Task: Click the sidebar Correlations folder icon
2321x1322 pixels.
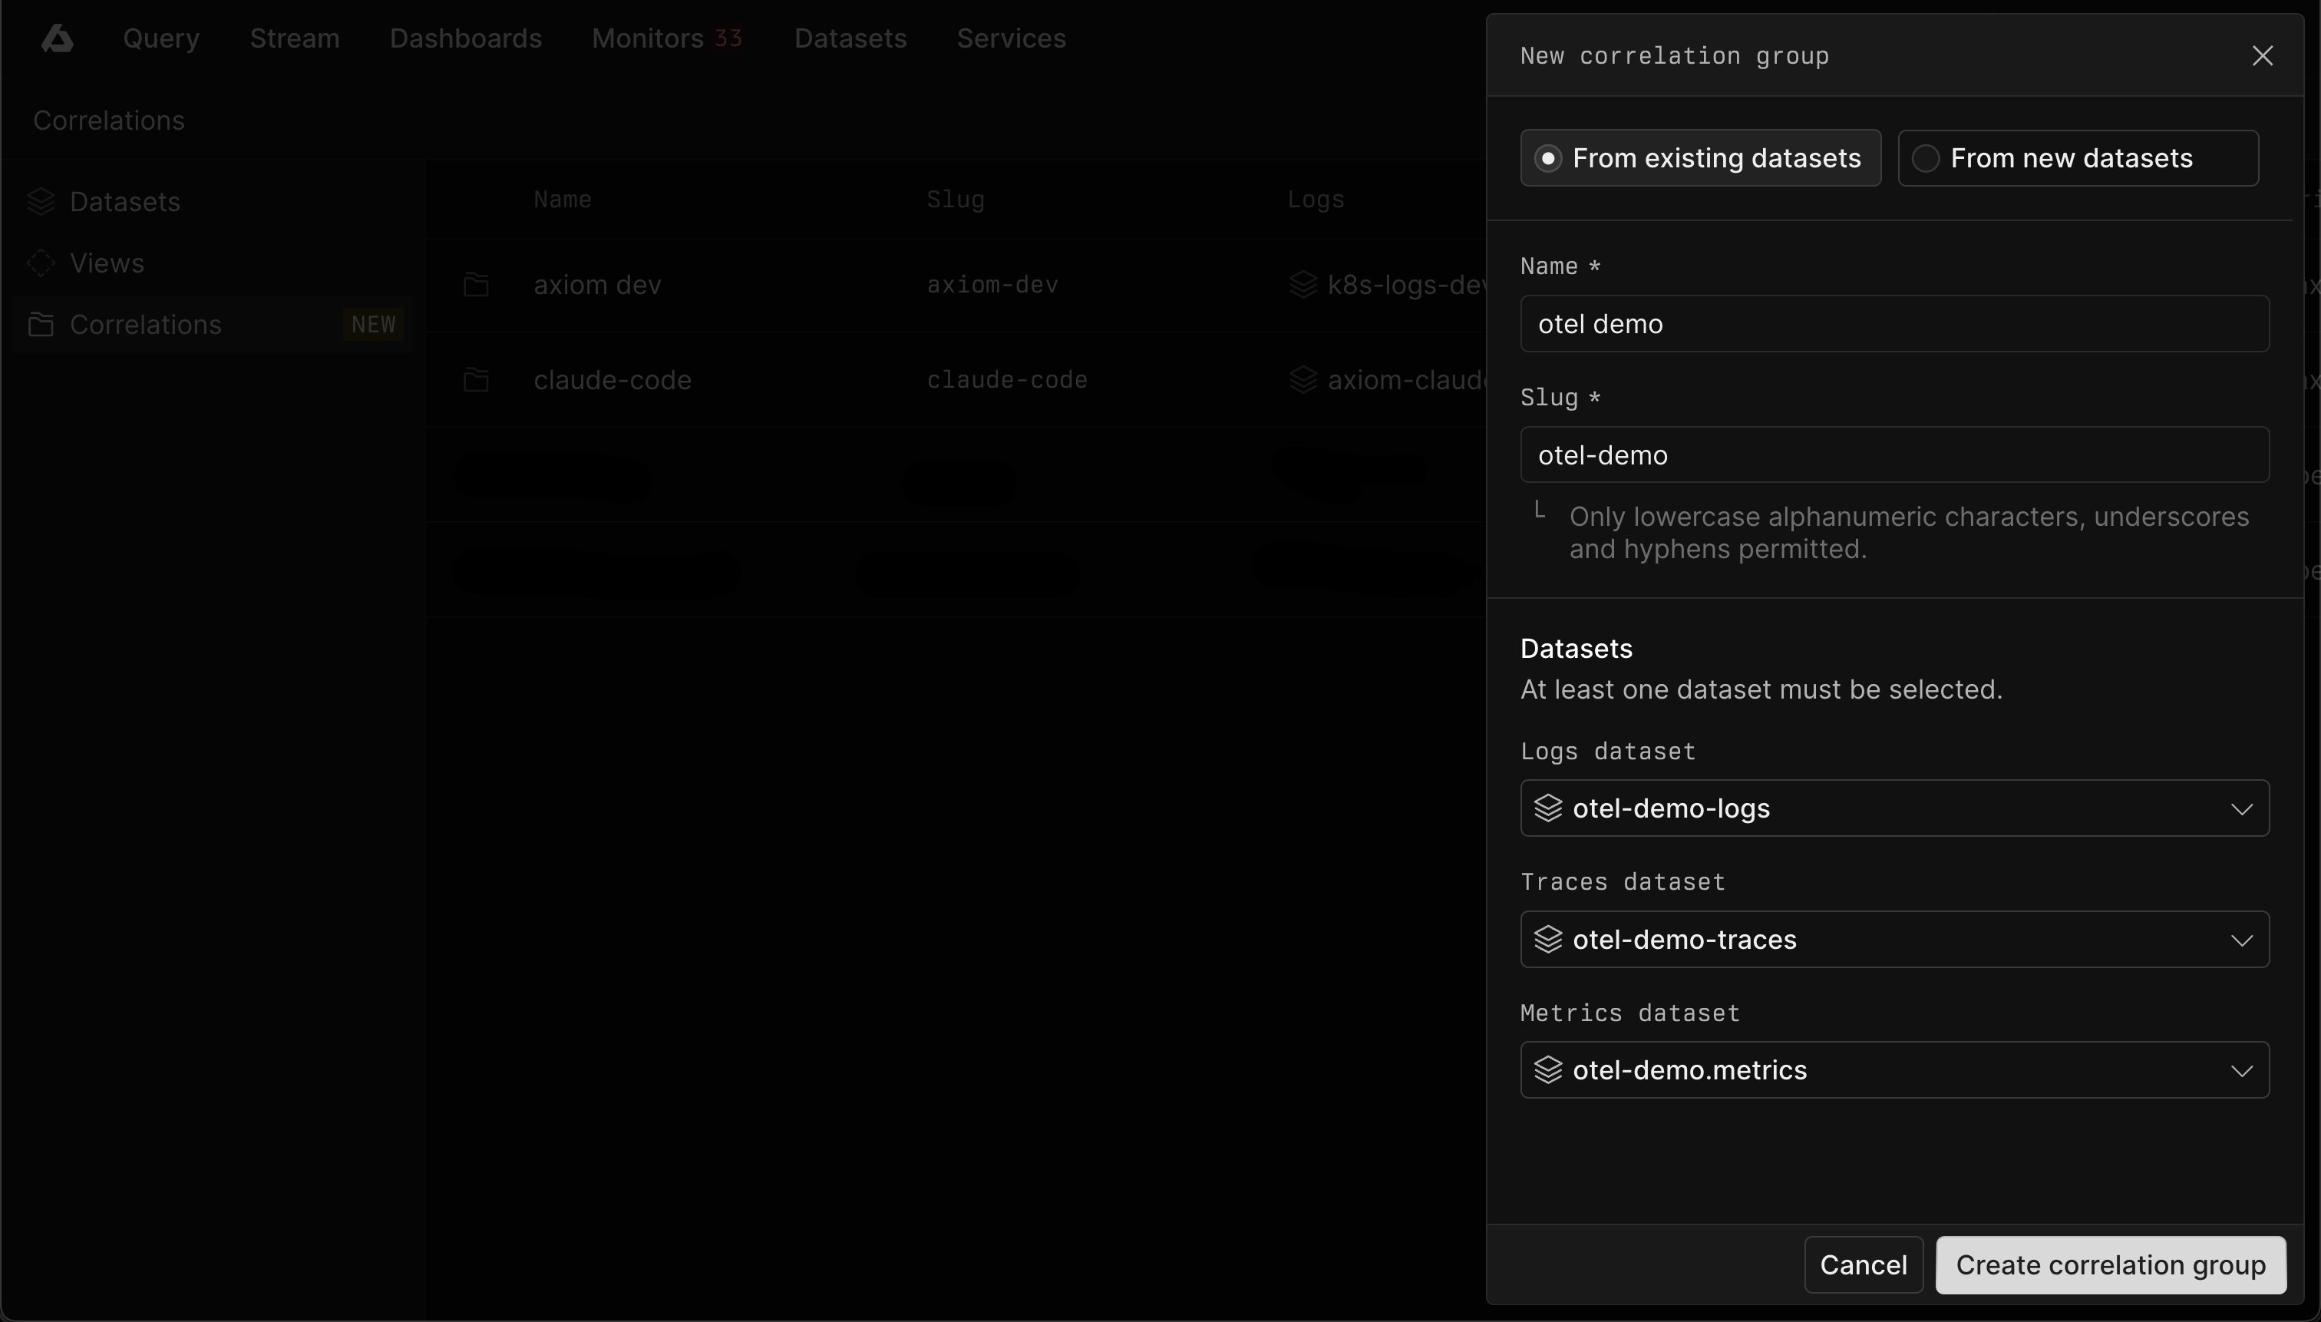Action: (x=41, y=325)
